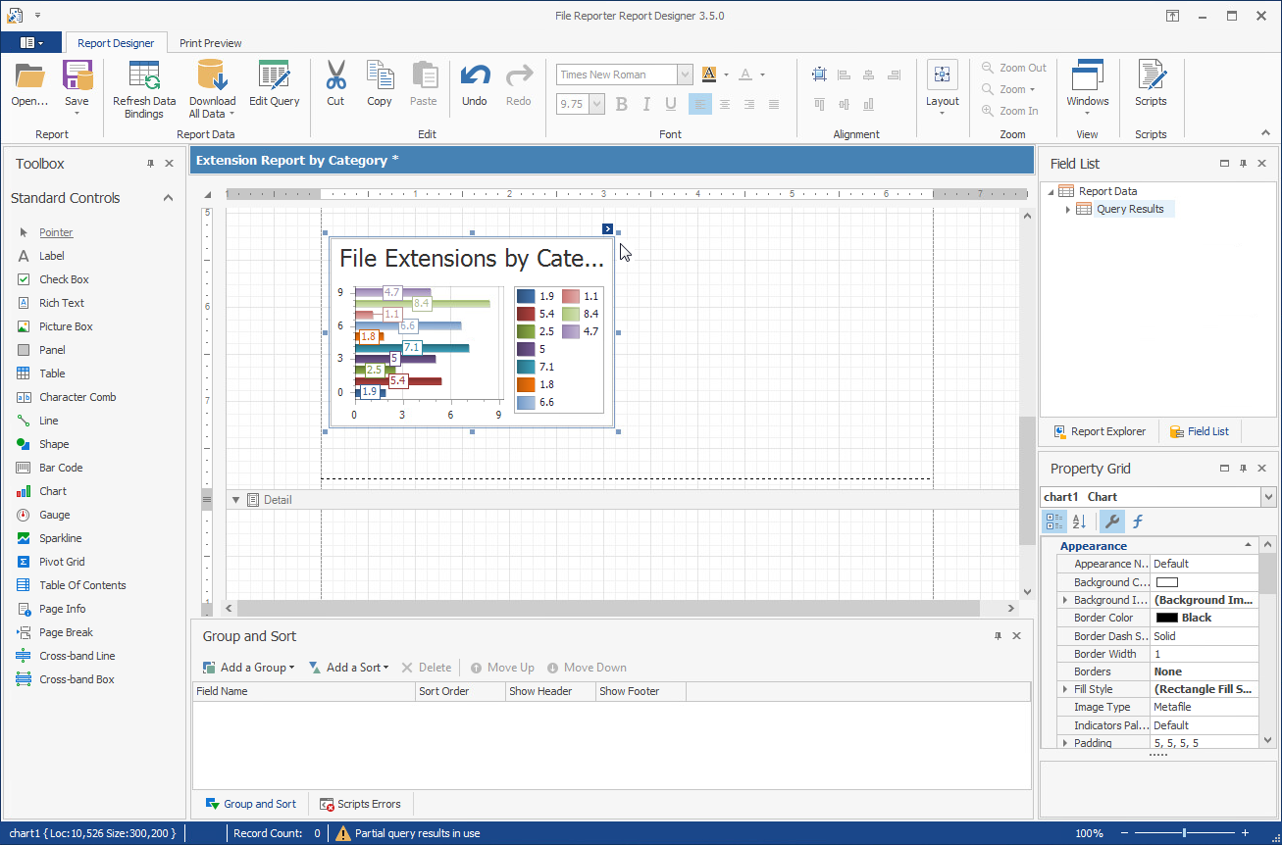The height and width of the screenshot is (845, 1282).
Task: Select the Bar Code control in Toolbox
Action: 61,468
